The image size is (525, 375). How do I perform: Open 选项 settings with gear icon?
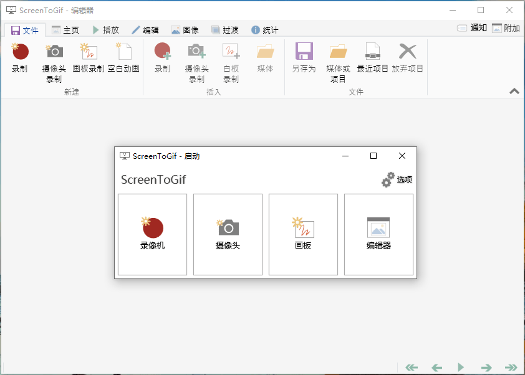point(397,179)
